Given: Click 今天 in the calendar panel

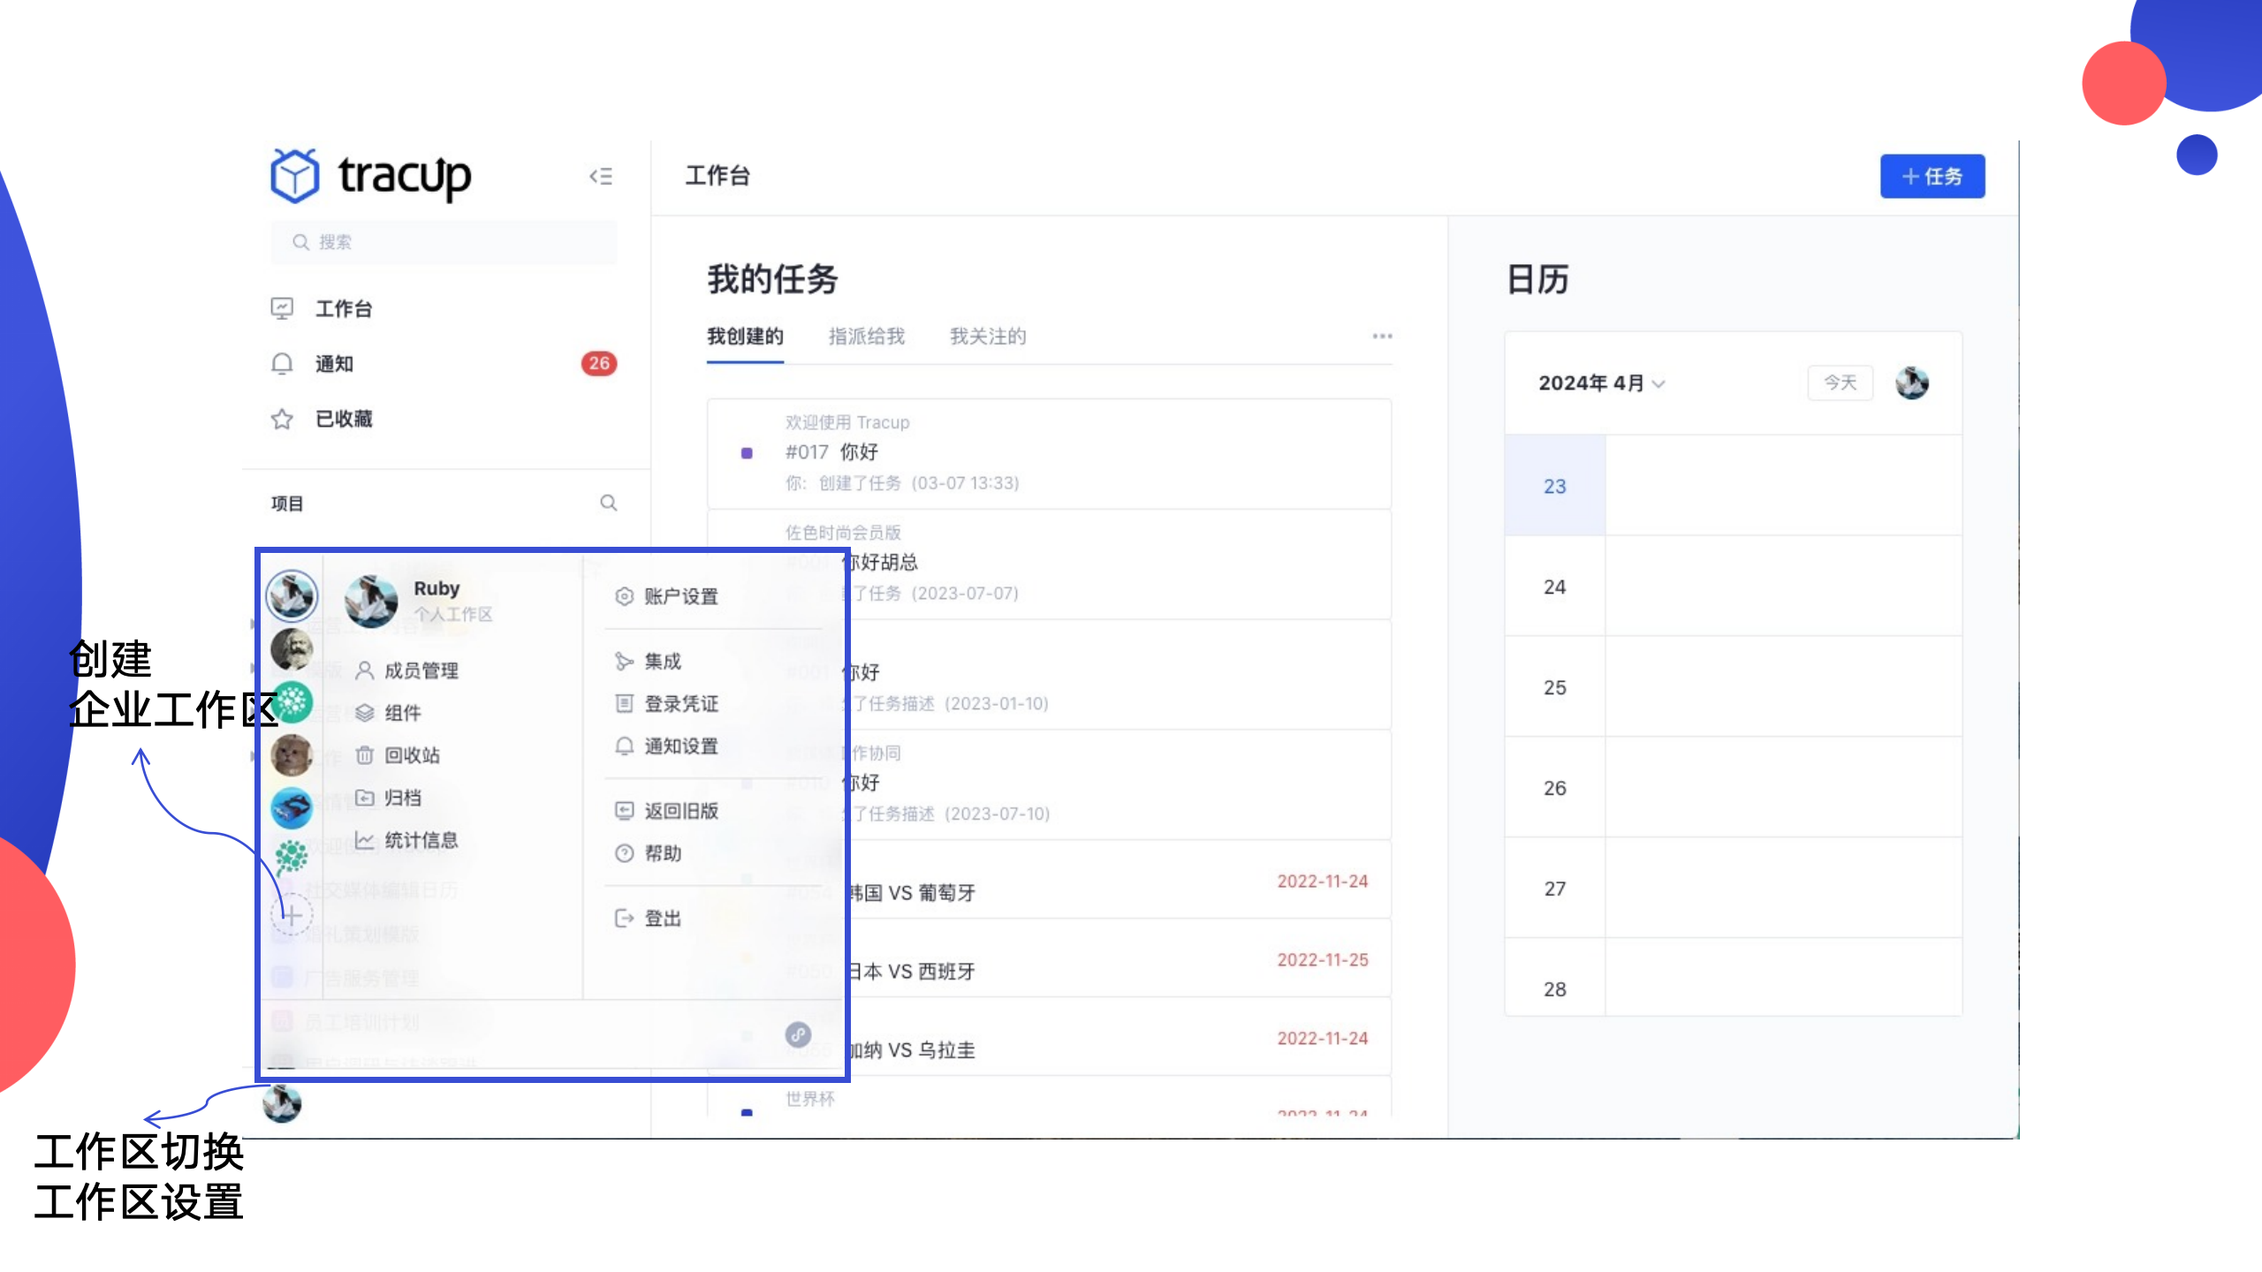Looking at the screenshot, I should click(x=1840, y=382).
